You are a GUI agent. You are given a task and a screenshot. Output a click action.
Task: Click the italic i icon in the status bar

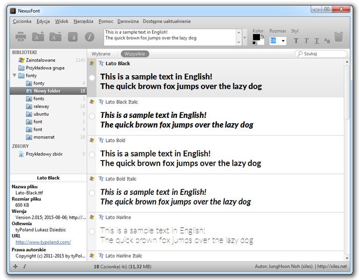click(24, 266)
